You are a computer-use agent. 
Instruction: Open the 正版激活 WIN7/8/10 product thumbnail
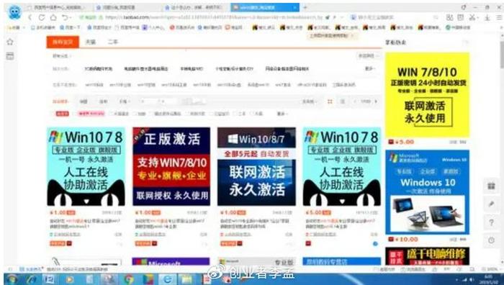click(x=171, y=166)
